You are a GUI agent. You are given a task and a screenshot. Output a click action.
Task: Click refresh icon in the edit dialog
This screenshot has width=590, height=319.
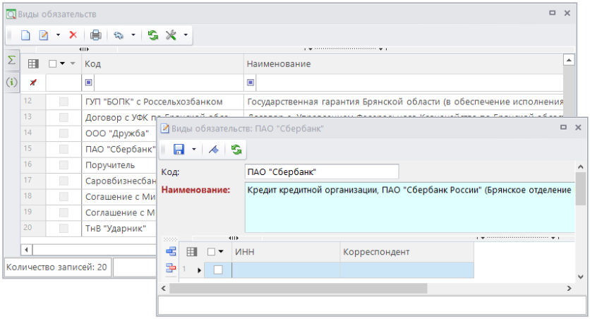[x=236, y=149]
